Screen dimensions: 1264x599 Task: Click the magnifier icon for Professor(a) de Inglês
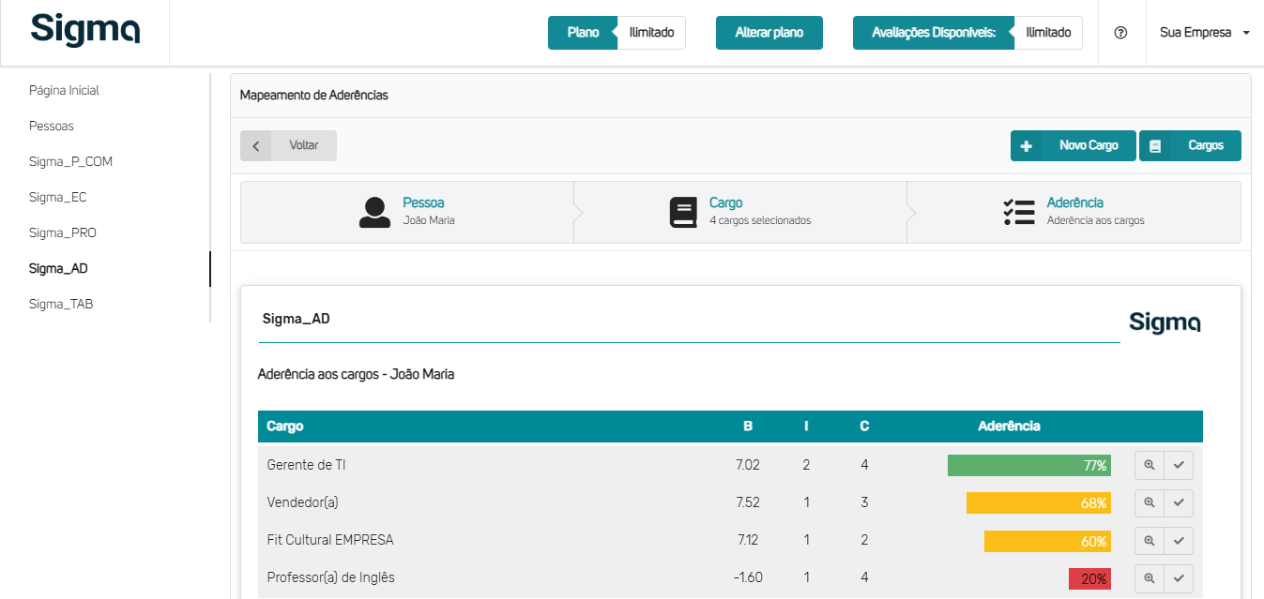pos(1149,579)
